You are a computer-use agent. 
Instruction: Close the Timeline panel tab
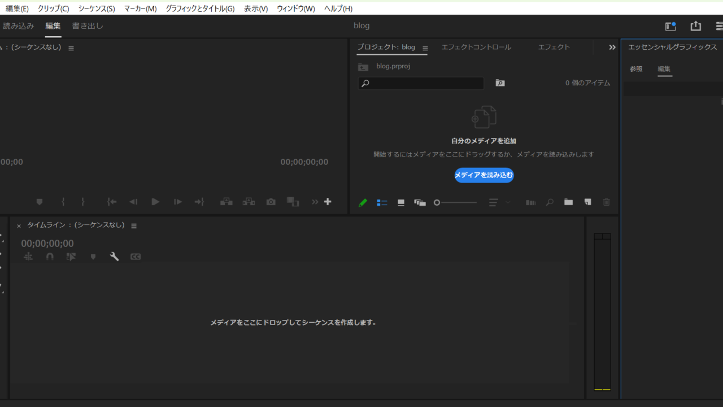pos(19,226)
